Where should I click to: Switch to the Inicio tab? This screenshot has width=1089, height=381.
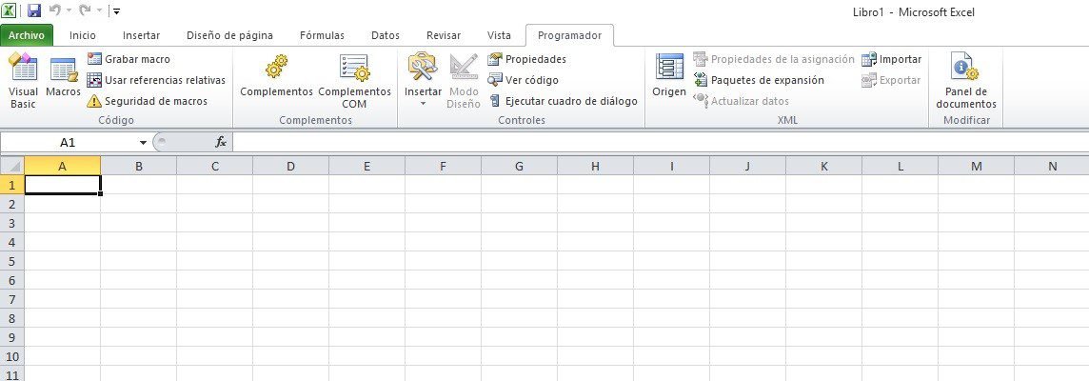coord(83,35)
